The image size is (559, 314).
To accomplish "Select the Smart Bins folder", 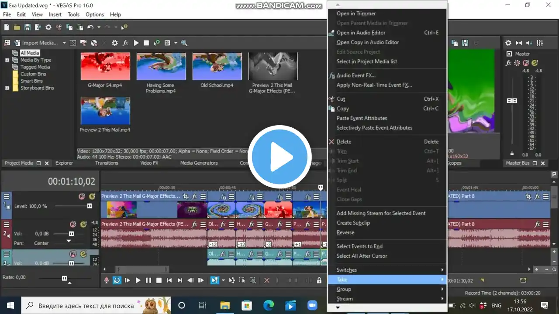I will click(31, 81).
